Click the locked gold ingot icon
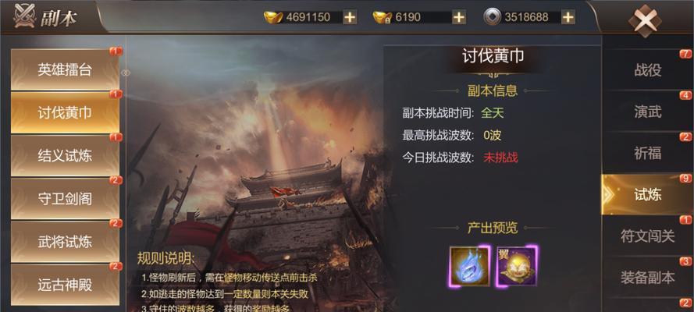The height and width of the screenshot is (312, 694). point(383,17)
